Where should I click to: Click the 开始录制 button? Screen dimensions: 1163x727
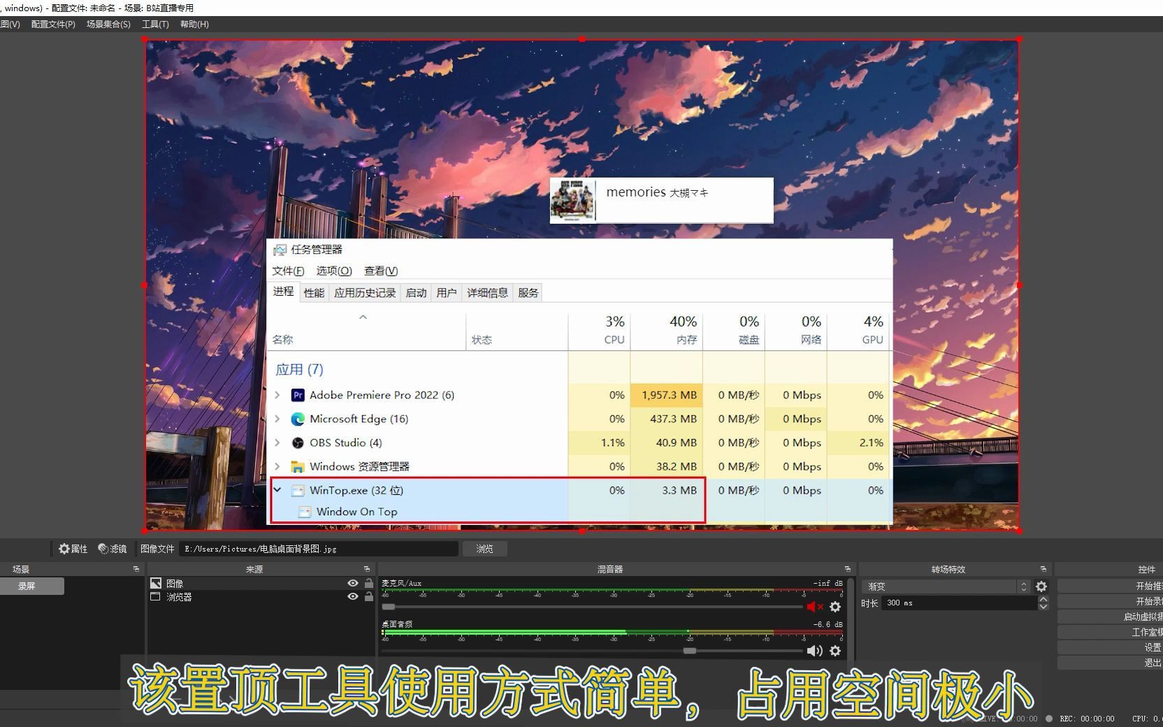coord(1110,602)
